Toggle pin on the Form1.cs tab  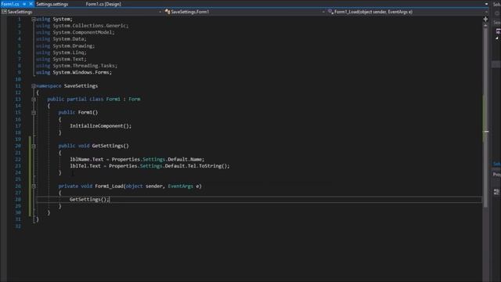click(x=24, y=4)
